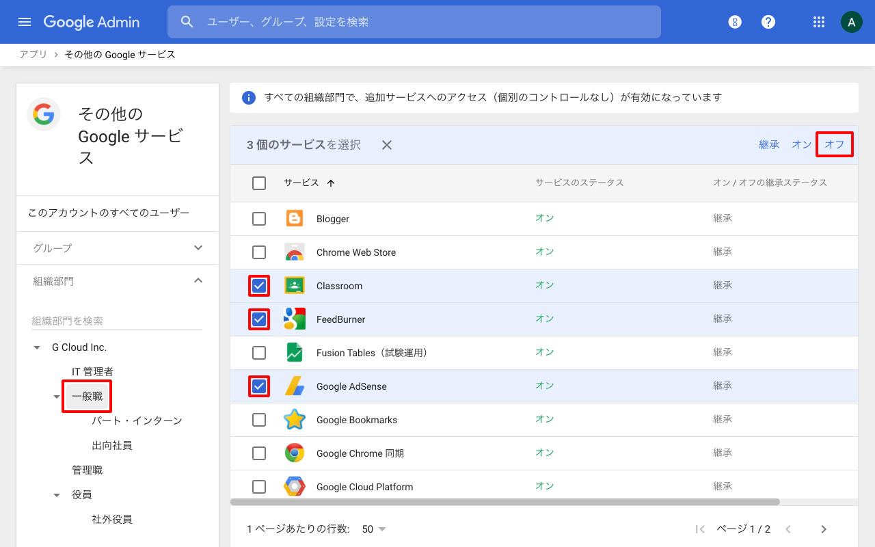Uncheck the FeedBurner checkbox
This screenshot has height=547, width=875.
click(x=259, y=319)
